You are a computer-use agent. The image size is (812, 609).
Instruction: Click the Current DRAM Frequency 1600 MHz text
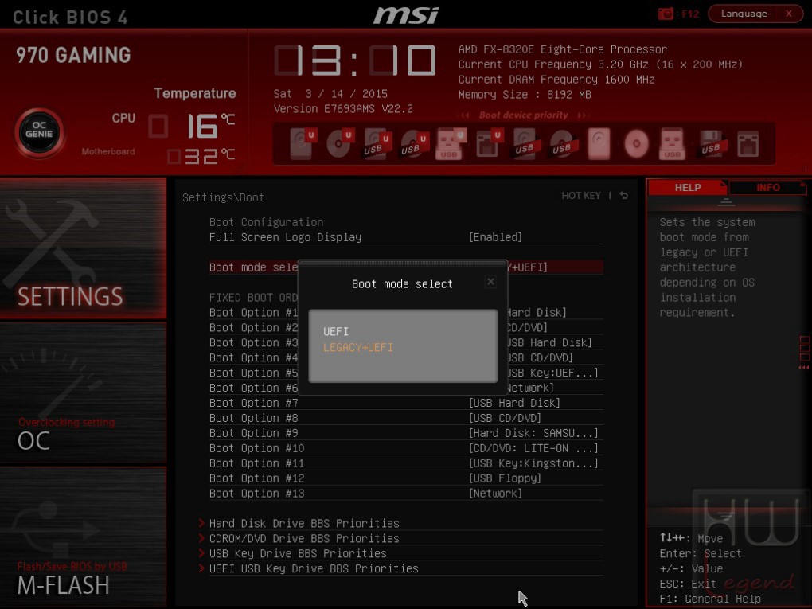[x=556, y=80]
